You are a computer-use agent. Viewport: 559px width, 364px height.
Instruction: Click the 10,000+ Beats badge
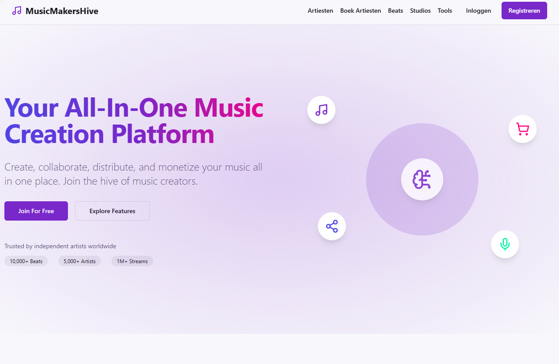tap(26, 261)
